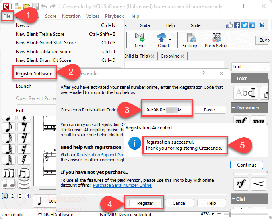Select the rf rinforzando dynamic

point(241,184)
